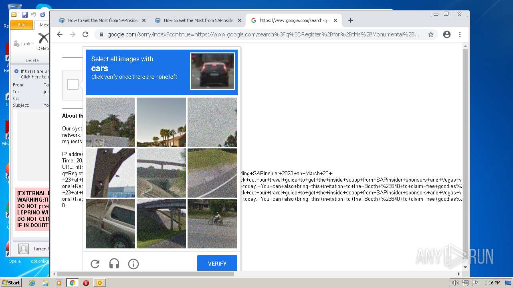Close the Google search tab

point(335,20)
